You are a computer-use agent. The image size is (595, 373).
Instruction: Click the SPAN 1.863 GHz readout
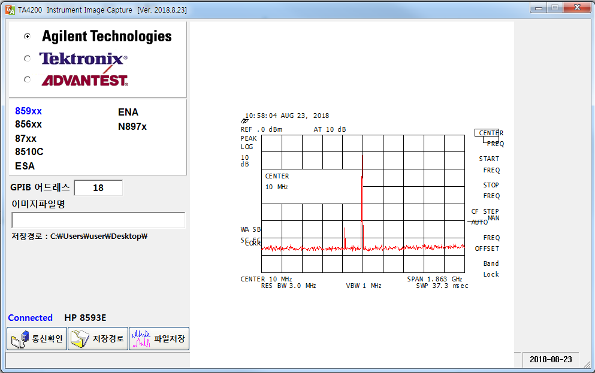[435, 279]
